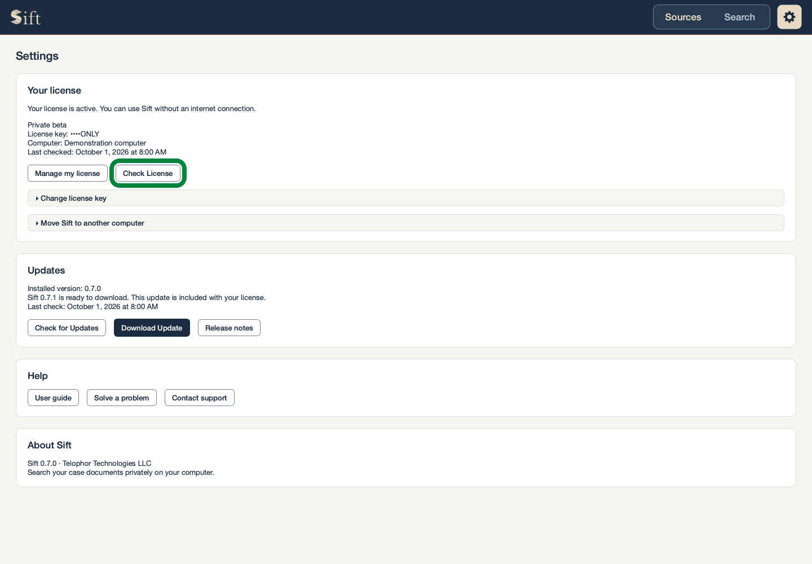Switch to the Search tab
812x564 pixels.
(739, 17)
